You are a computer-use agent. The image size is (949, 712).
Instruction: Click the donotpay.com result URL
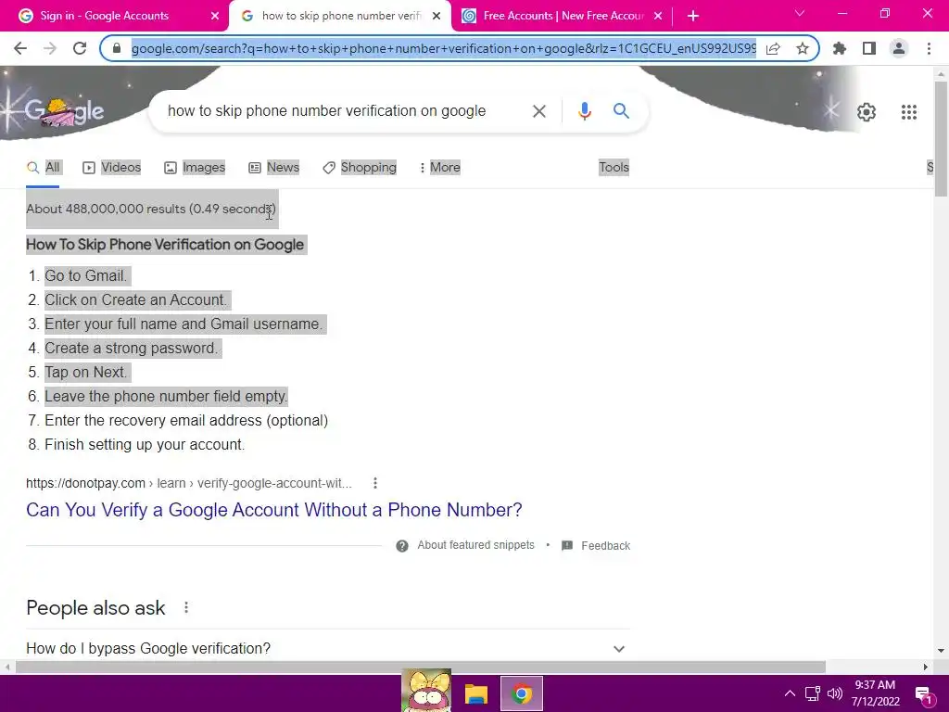coord(189,483)
